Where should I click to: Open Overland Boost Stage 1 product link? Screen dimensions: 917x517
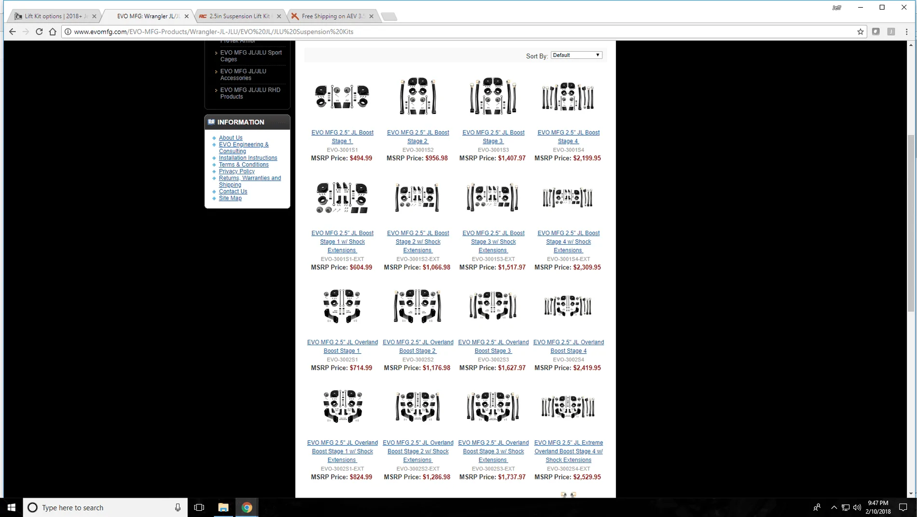(x=342, y=346)
